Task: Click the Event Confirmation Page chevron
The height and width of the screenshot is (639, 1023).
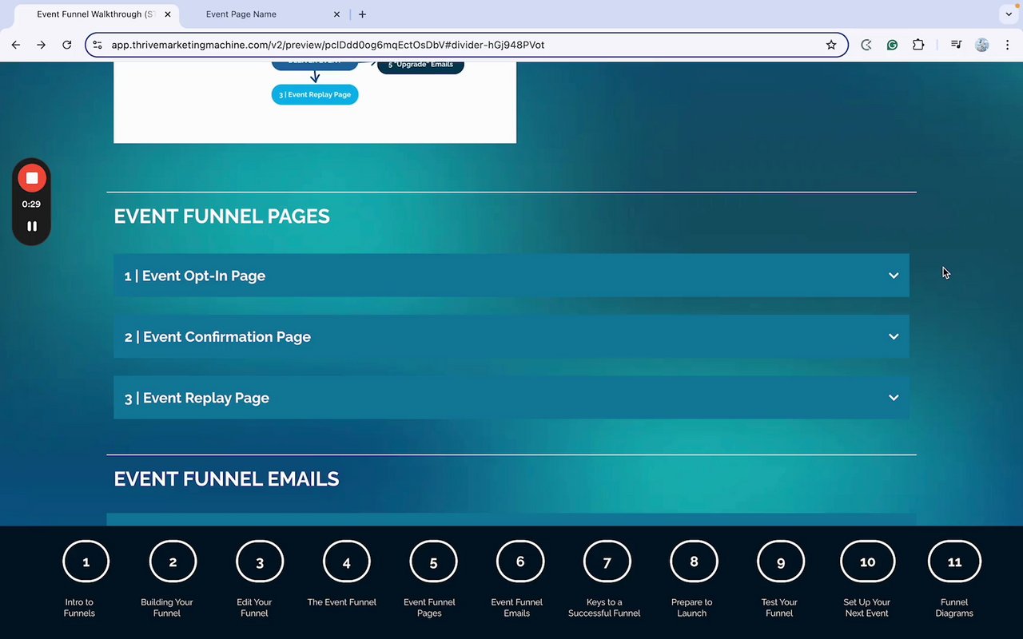Action: tap(894, 336)
